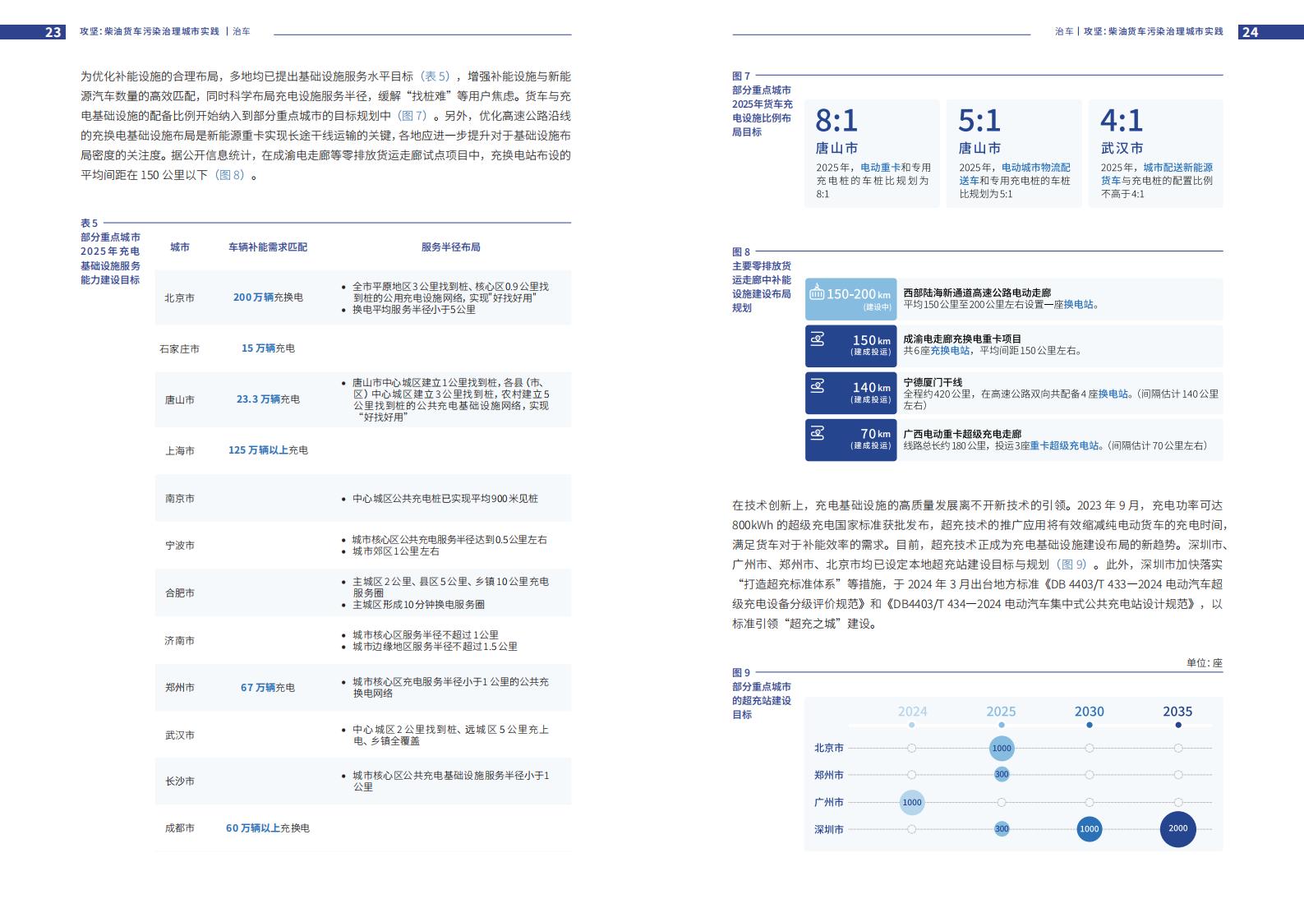The height and width of the screenshot is (922, 1304).
Task: Click the 服务半径布局 column header
Action: click(450, 247)
